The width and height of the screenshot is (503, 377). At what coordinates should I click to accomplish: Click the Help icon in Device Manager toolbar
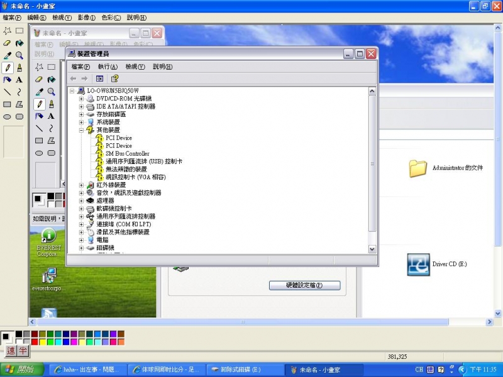pos(113,78)
